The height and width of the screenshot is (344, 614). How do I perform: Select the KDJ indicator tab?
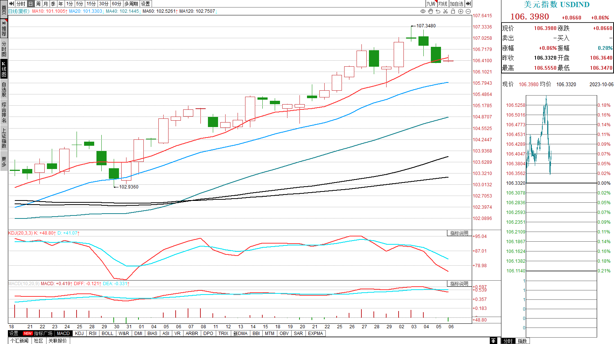point(79,334)
